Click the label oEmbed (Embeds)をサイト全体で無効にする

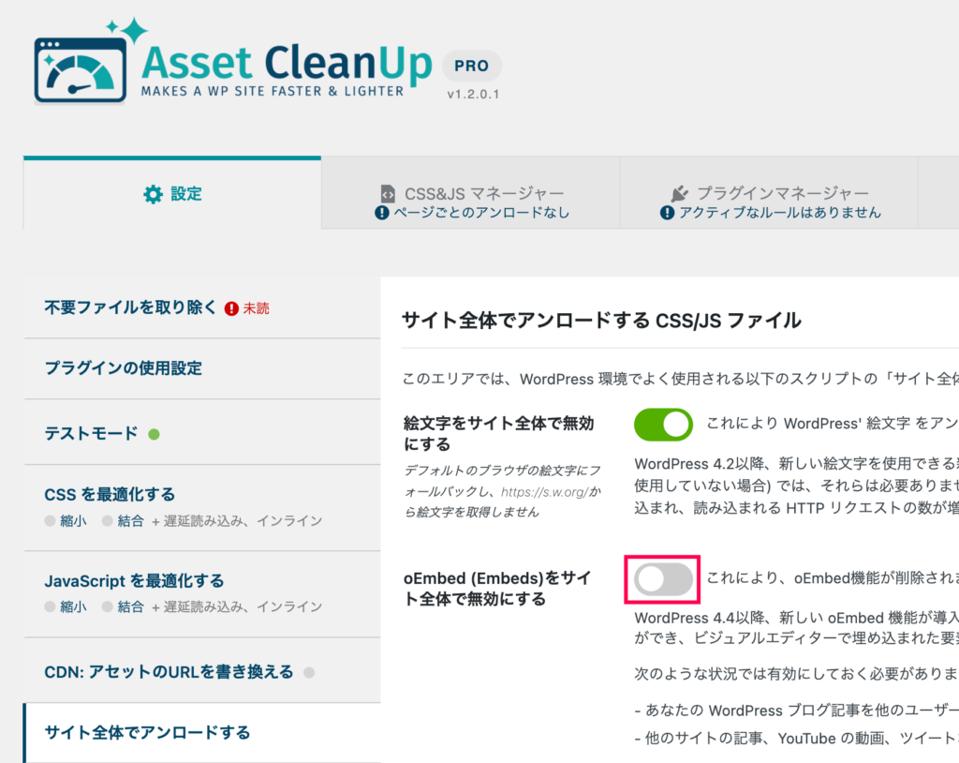[x=497, y=588]
